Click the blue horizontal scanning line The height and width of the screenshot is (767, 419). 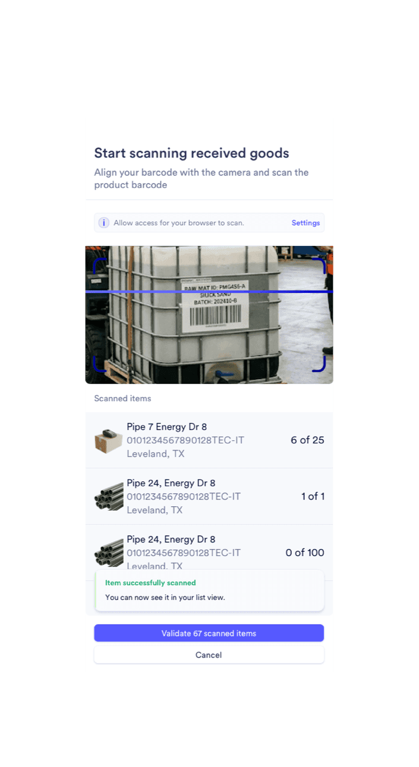209,292
